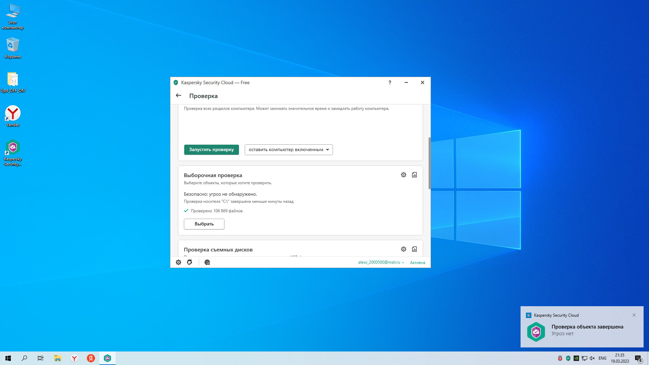Click the support agent icon in bottom bar
Image resolution: width=649 pixels, height=365 pixels.
tap(190, 262)
